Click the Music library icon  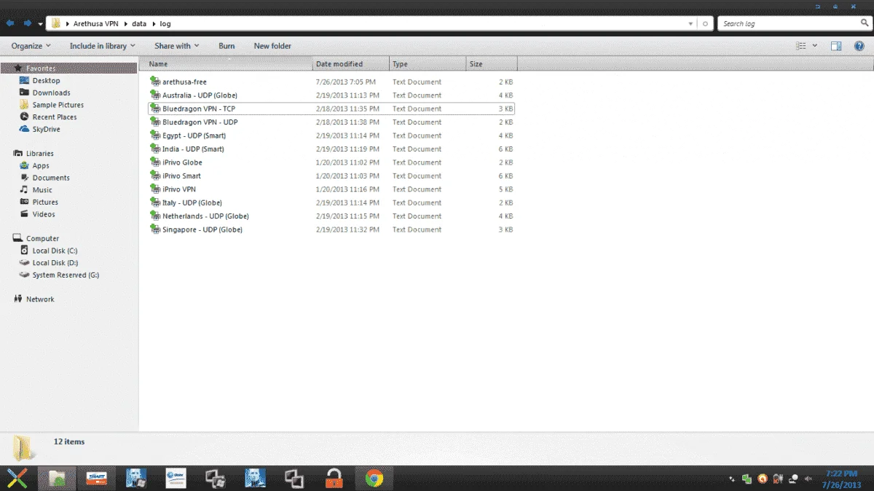point(25,190)
